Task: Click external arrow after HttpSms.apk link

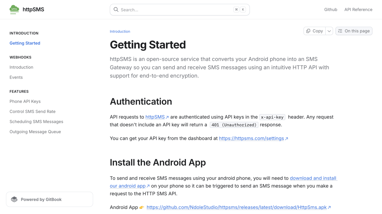Action: (329, 207)
